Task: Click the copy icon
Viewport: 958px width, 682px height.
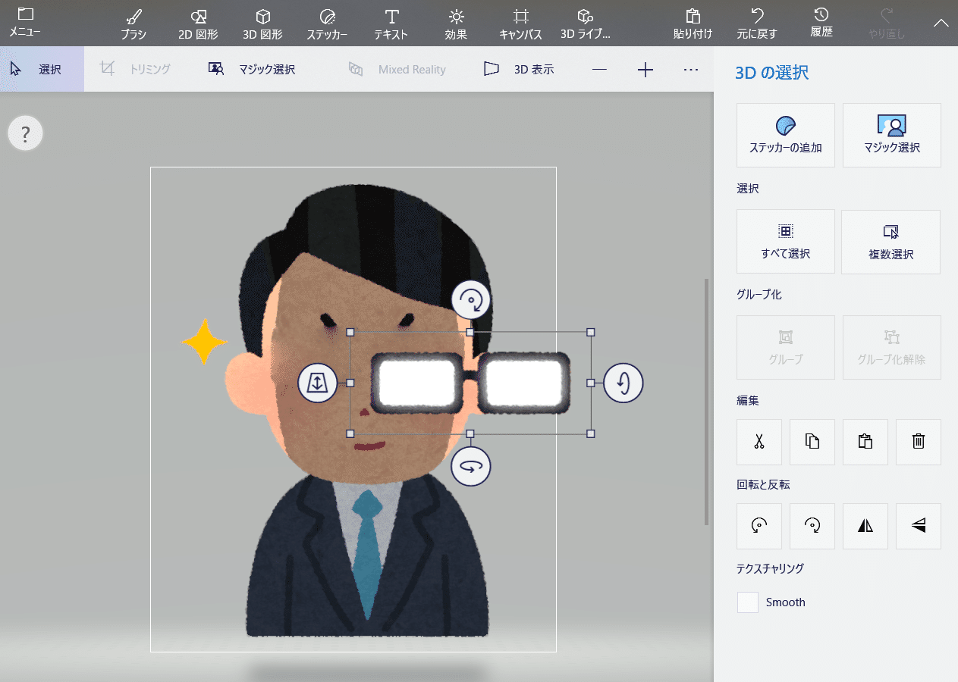Action: [x=812, y=442]
